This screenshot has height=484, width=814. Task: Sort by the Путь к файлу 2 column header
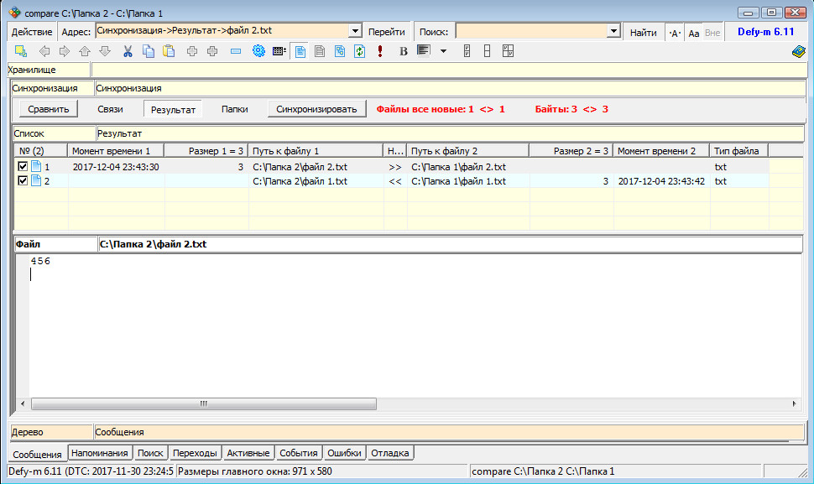467,151
